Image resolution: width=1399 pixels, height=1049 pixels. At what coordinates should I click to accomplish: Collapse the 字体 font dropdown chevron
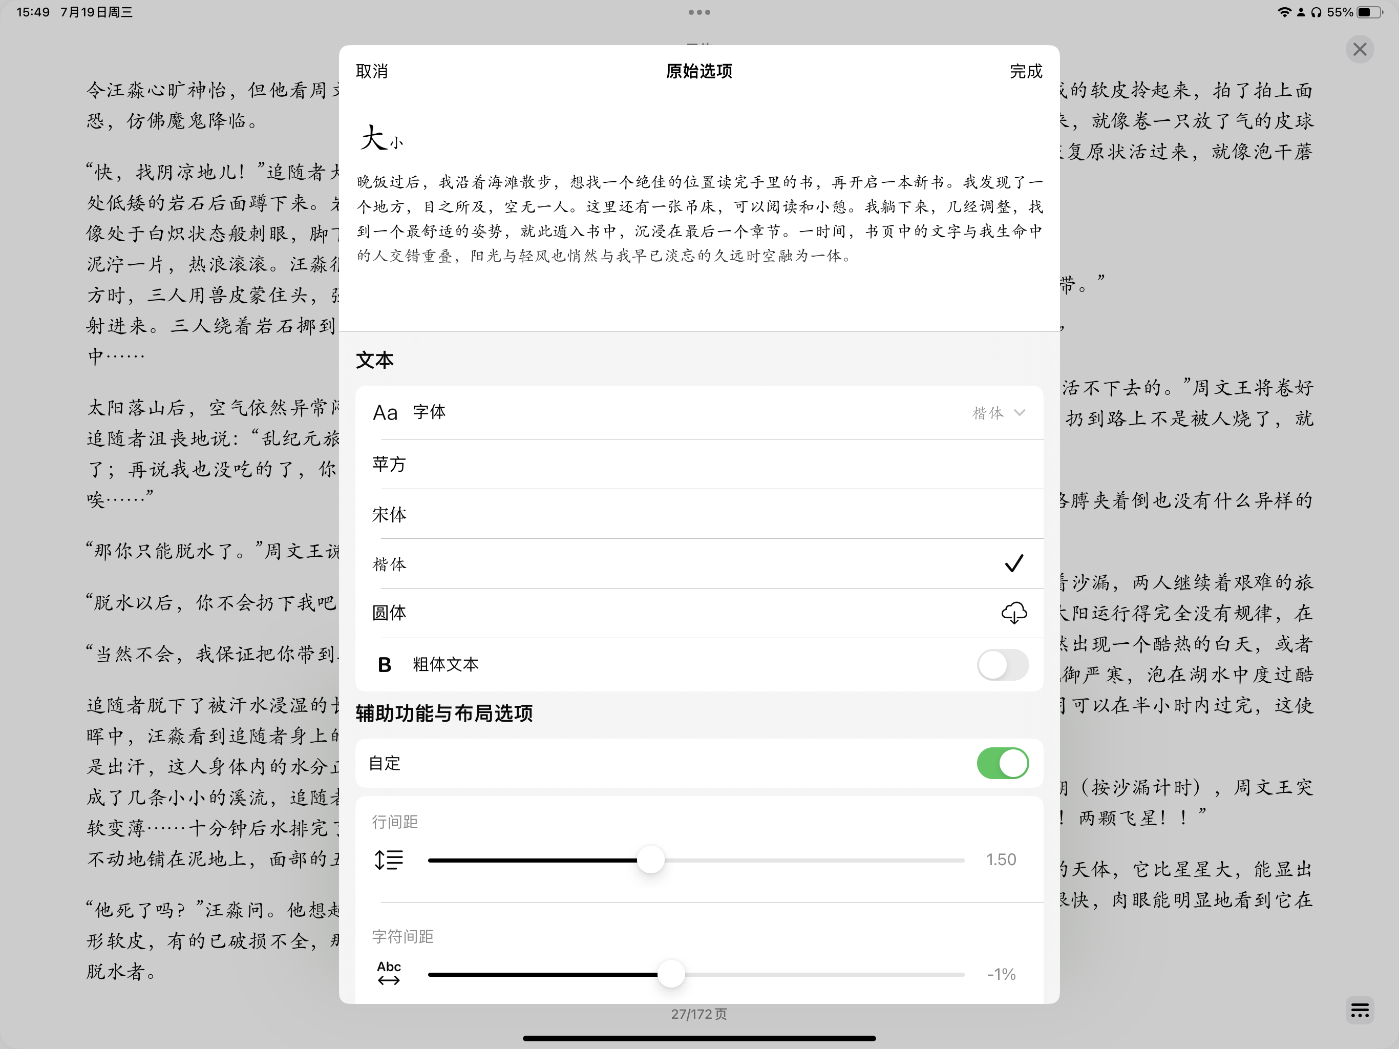[x=1019, y=412]
